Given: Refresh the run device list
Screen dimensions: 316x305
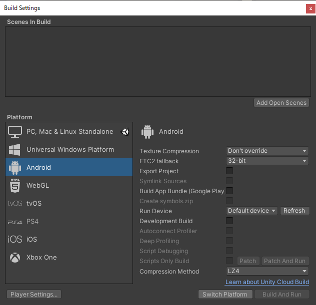Looking at the screenshot, I should click(x=294, y=211).
